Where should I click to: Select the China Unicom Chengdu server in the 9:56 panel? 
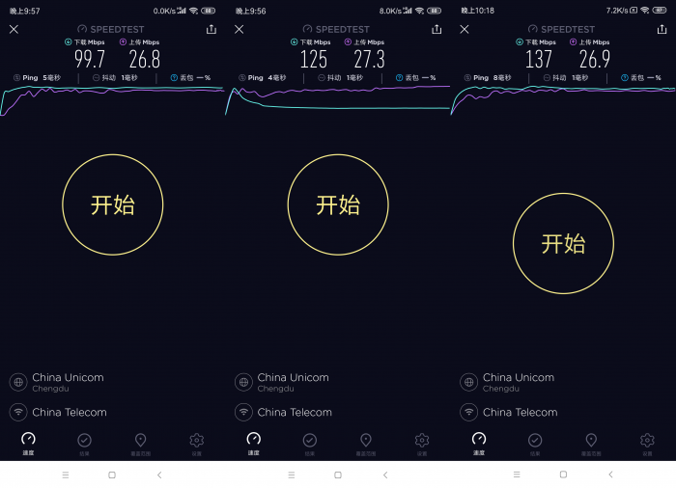293,382
